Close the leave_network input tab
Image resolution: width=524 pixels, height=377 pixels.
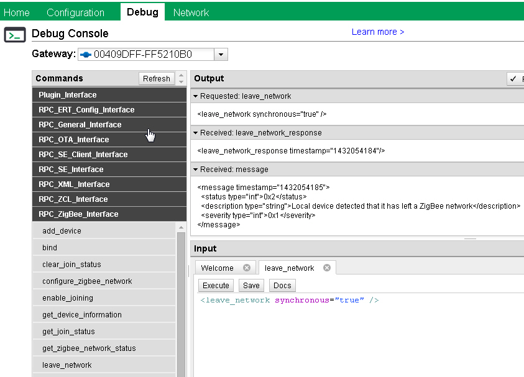327,268
